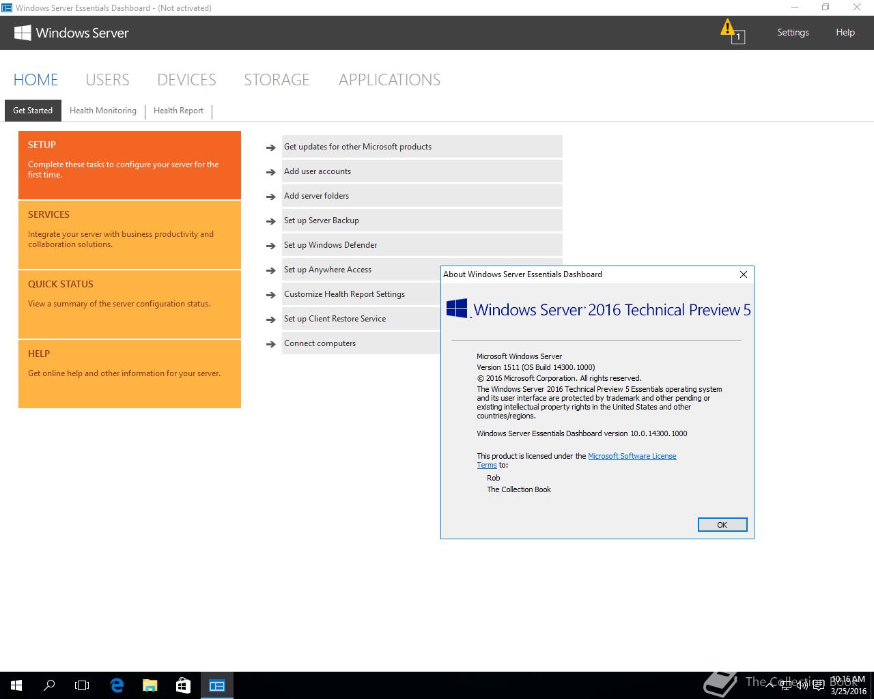Viewport: 874px width, 699px height.
Task: Open Action Center notifications icon
Action: coord(818,685)
